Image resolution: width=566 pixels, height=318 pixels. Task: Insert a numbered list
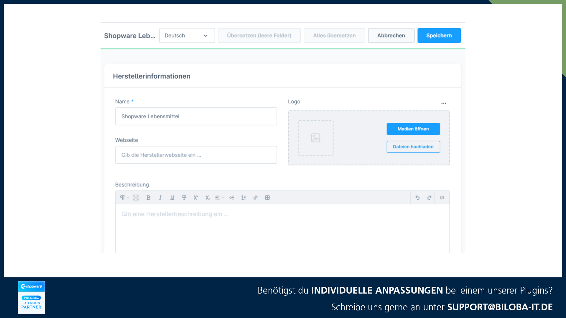pyautogui.click(x=243, y=198)
